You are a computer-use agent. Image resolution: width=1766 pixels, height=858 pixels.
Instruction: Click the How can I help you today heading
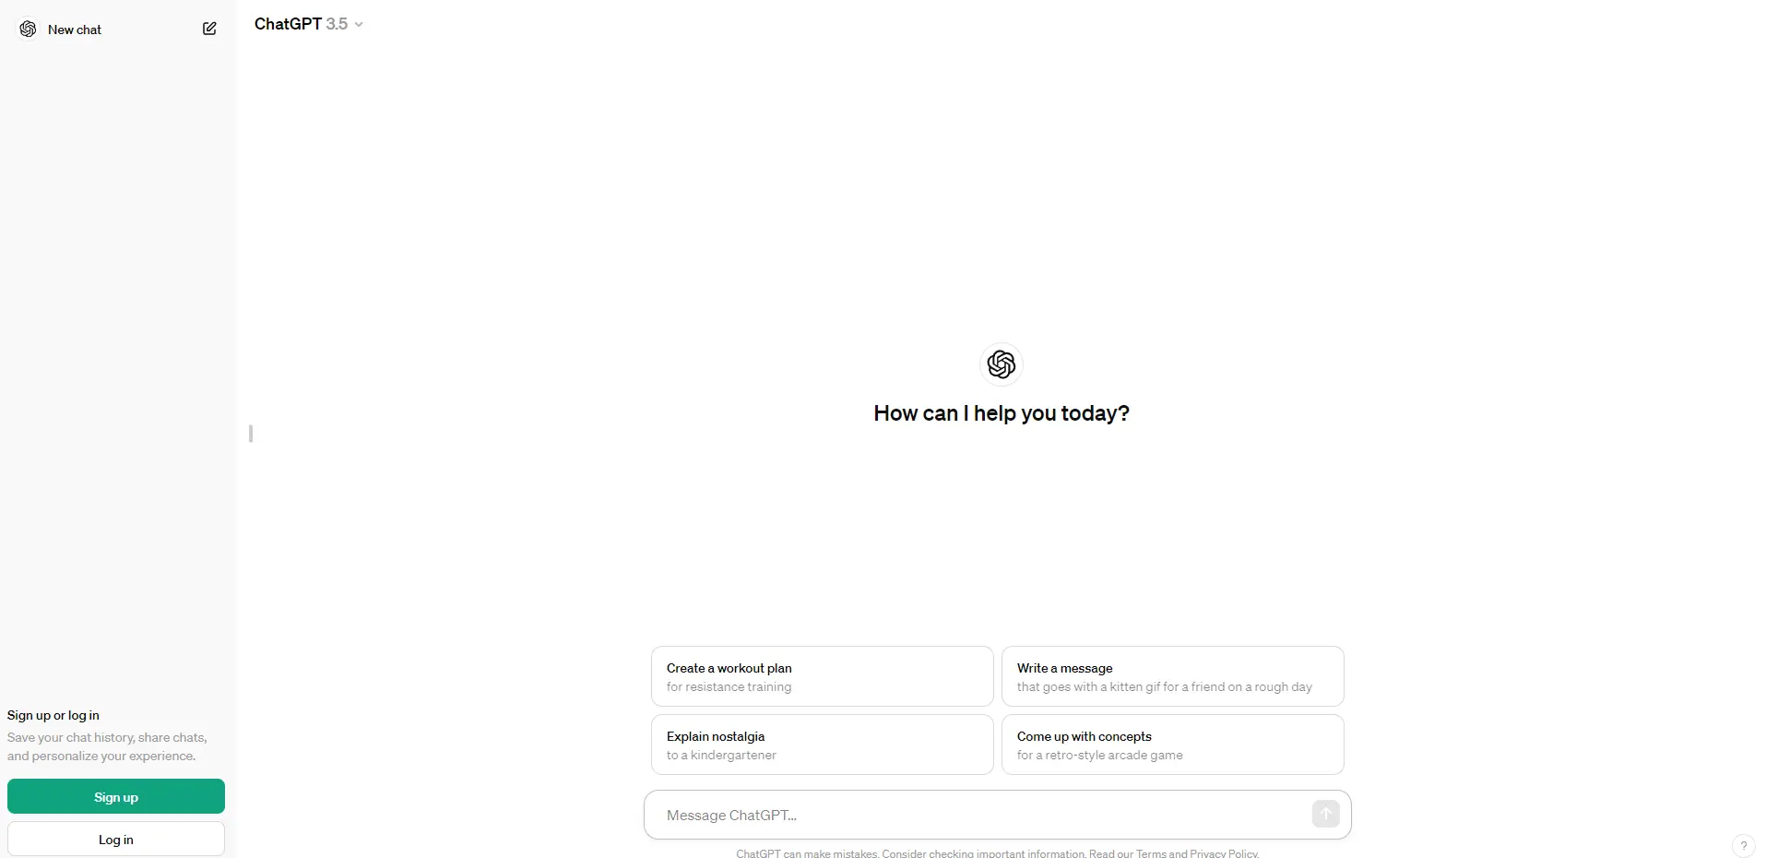[1002, 413]
